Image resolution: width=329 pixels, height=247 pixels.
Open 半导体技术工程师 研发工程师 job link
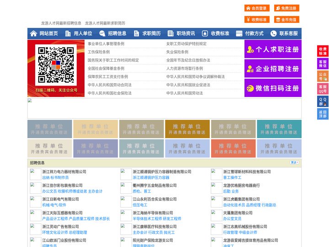[x=157, y=219]
